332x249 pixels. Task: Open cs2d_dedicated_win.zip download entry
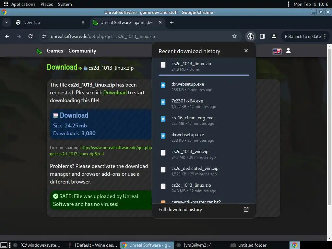pos(204,171)
